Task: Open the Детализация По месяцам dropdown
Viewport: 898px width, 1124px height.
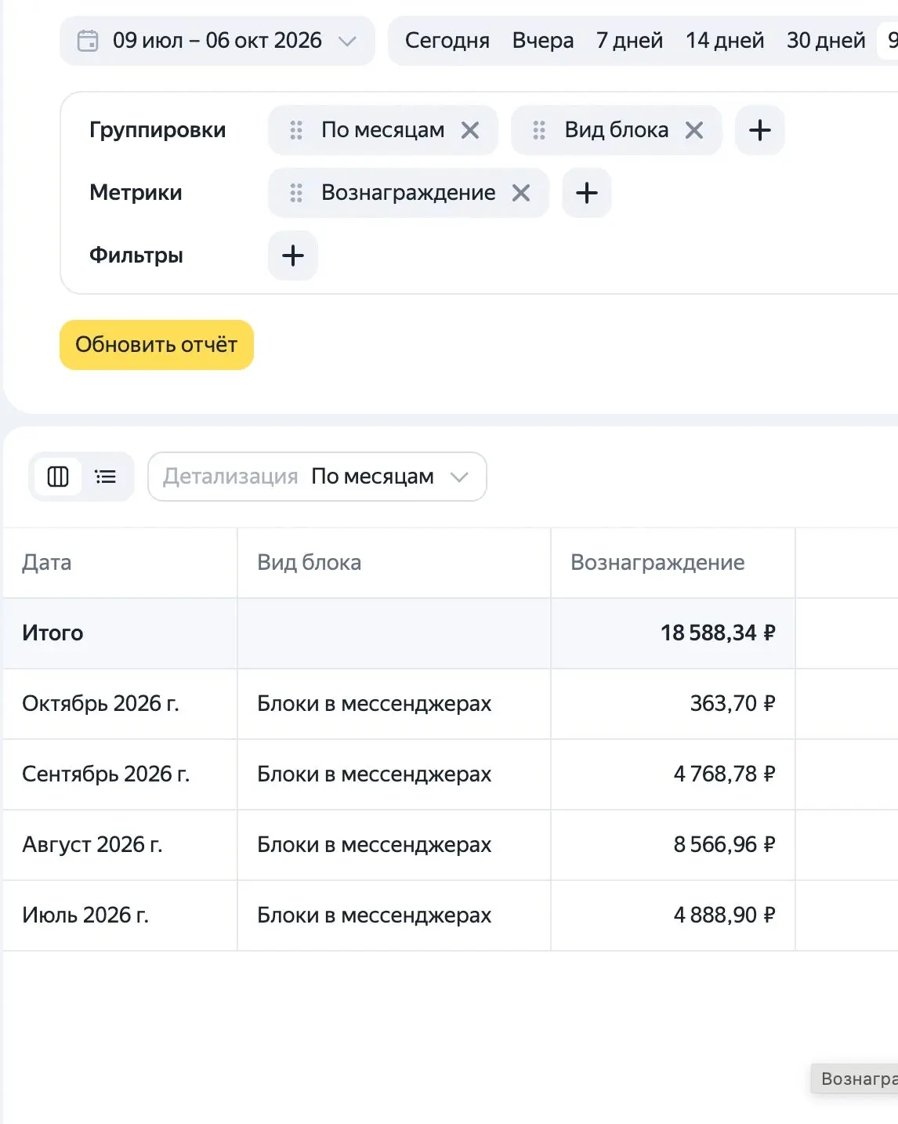Action: click(x=317, y=477)
